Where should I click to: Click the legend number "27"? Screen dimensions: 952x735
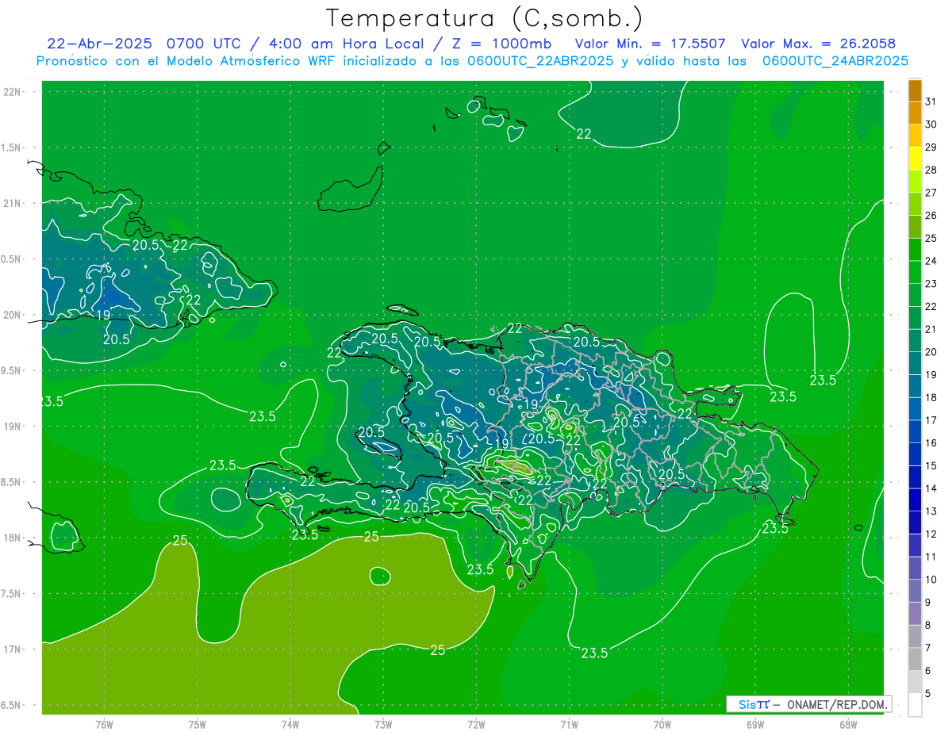[931, 193]
